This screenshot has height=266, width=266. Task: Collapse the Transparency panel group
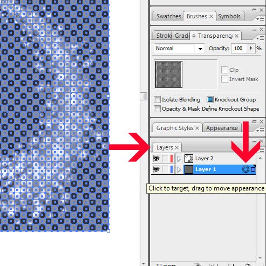pos(254,30)
